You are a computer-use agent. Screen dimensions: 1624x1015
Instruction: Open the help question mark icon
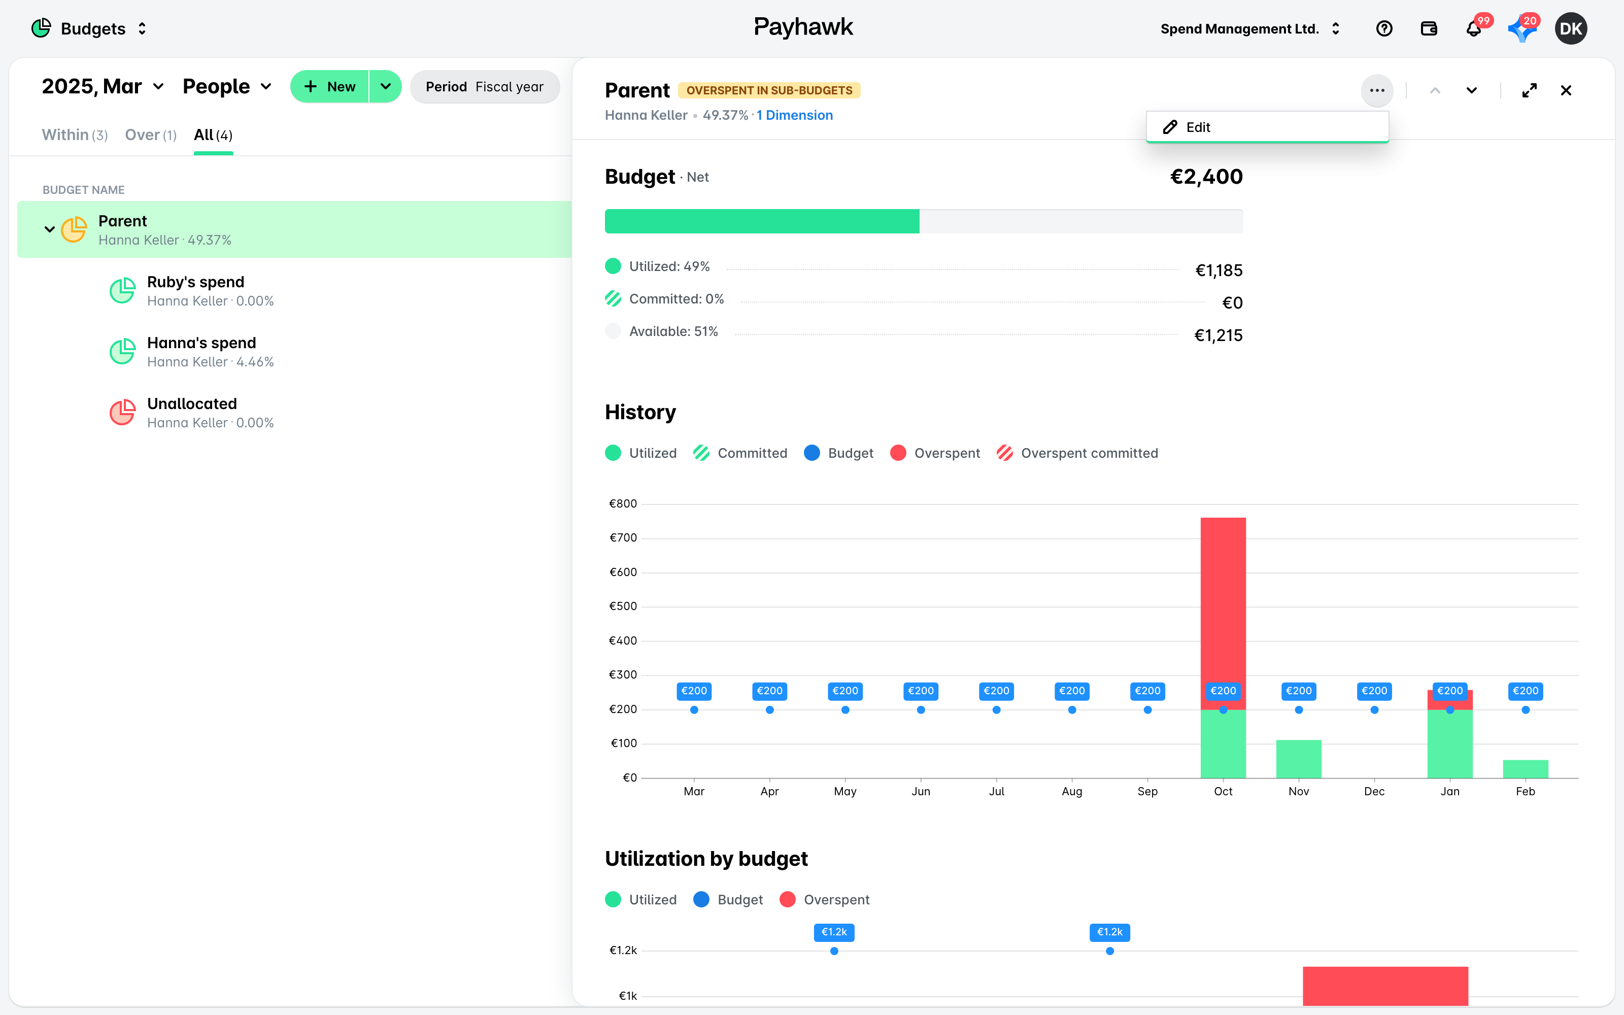pos(1384,29)
